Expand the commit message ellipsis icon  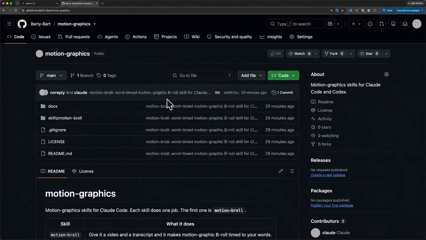[x=217, y=93]
